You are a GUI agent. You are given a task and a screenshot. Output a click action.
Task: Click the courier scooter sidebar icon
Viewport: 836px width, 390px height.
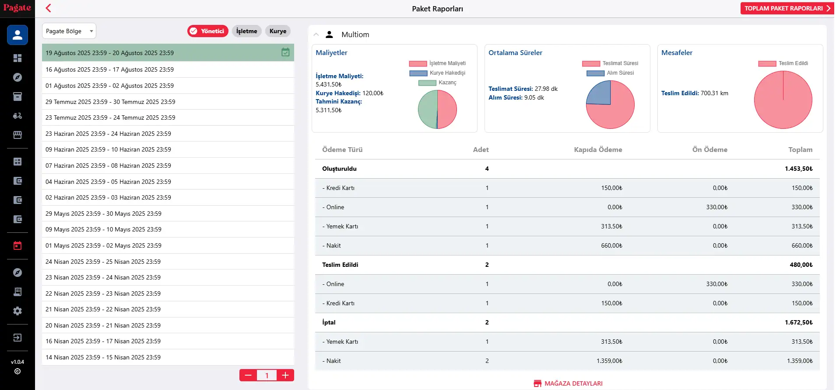click(x=18, y=116)
